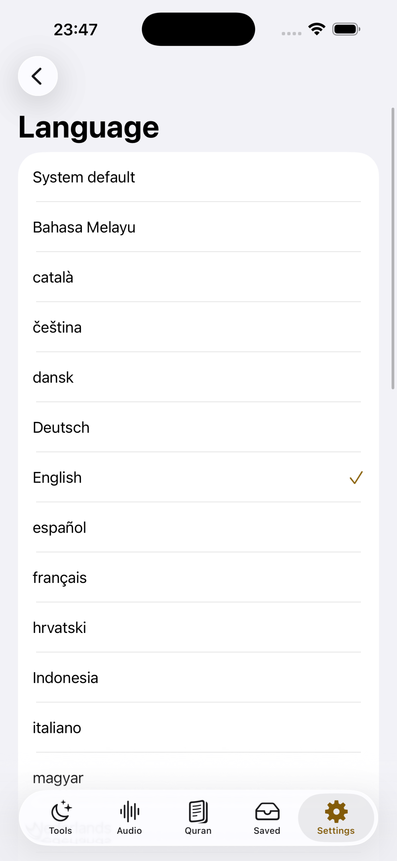Select hrvatski language row
This screenshot has width=397, height=861.
point(198,627)
